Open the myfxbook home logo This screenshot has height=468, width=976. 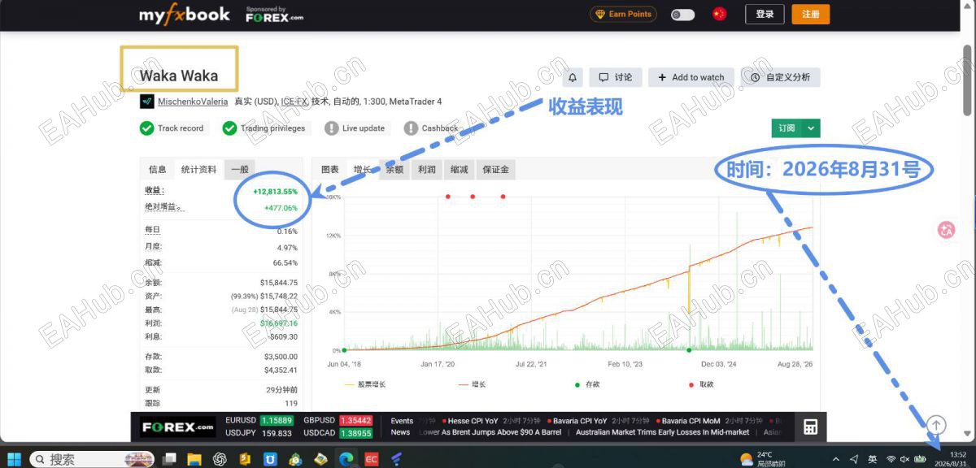click(x=185, y=15)
